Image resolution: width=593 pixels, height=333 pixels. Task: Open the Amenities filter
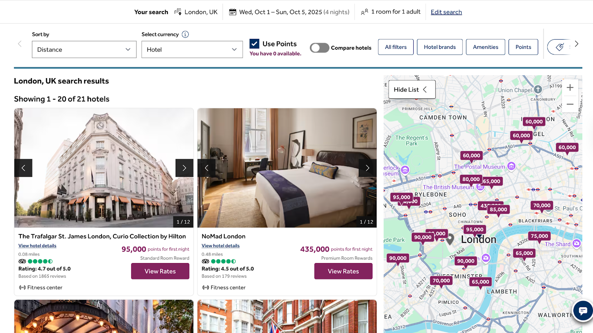486,47
